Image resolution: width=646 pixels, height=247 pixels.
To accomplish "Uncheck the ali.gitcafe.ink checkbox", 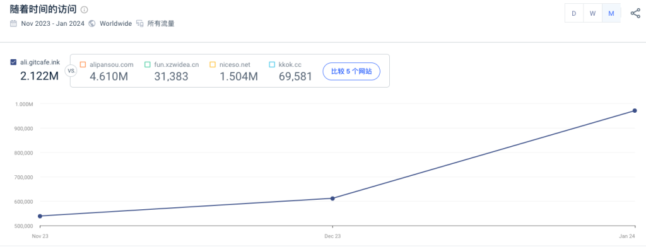I will pyautogui.click(x=14, y=62).
